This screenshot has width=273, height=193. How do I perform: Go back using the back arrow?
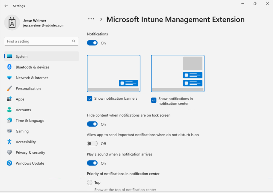6,6
